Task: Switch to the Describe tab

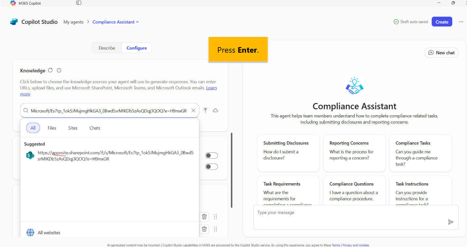Action: 107,48
